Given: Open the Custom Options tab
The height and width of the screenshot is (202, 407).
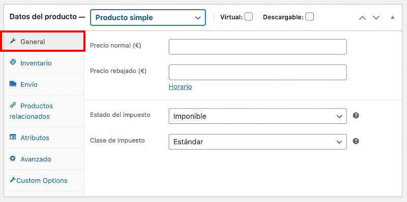Looking at the screenshot, I should 44,181.
